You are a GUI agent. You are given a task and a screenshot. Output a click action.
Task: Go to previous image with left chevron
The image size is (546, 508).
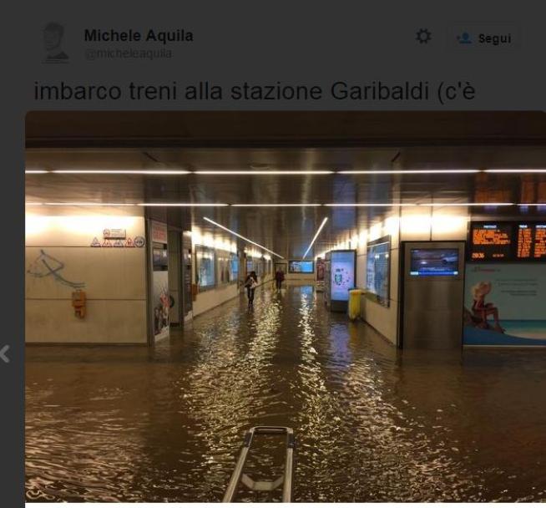tap(5, 353)
